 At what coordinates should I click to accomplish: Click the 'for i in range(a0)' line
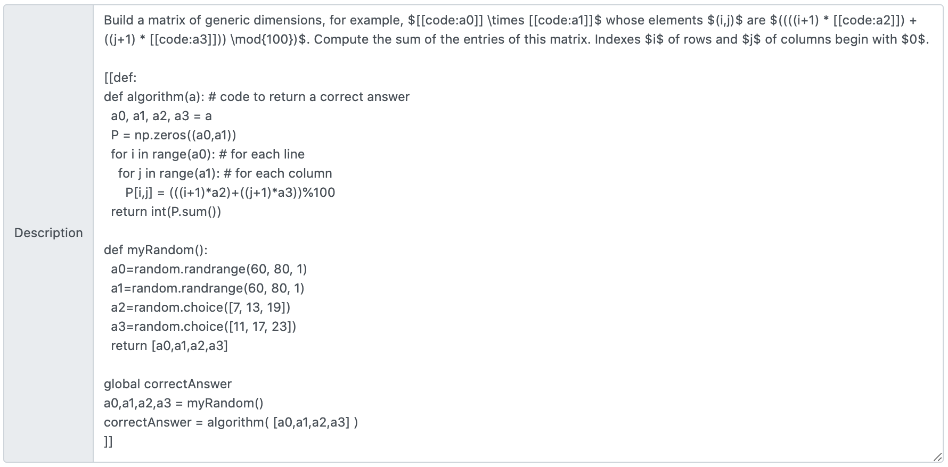point(207,154)
